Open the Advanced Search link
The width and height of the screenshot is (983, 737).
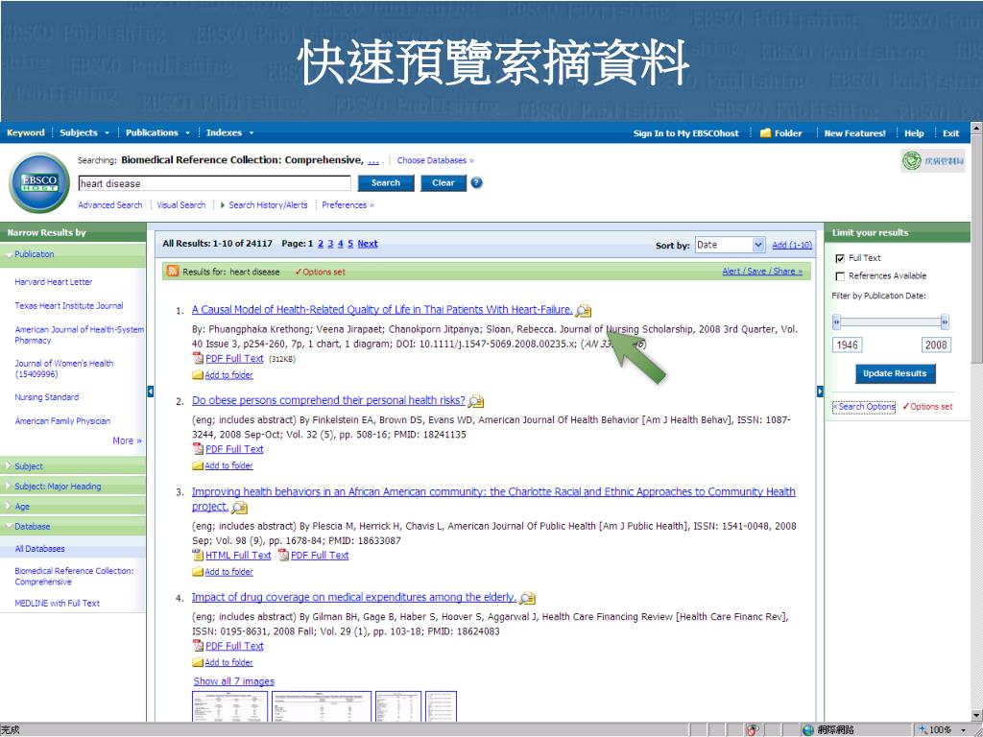point(109,205)
